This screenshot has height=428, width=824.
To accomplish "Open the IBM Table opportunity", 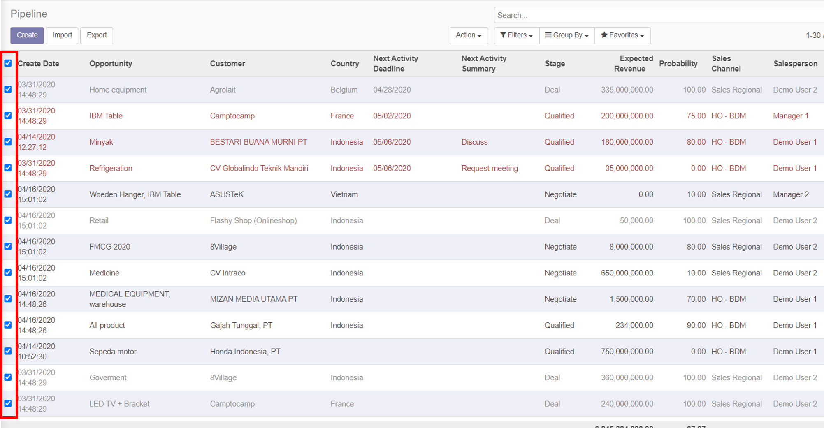I will pos(106,116).
